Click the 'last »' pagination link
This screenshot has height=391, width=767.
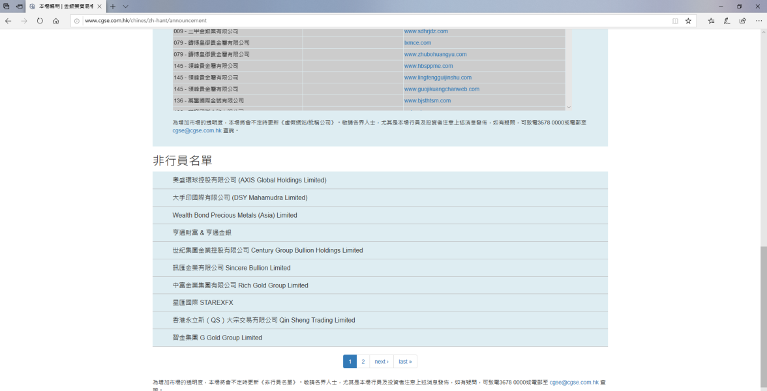coord(405,362)
